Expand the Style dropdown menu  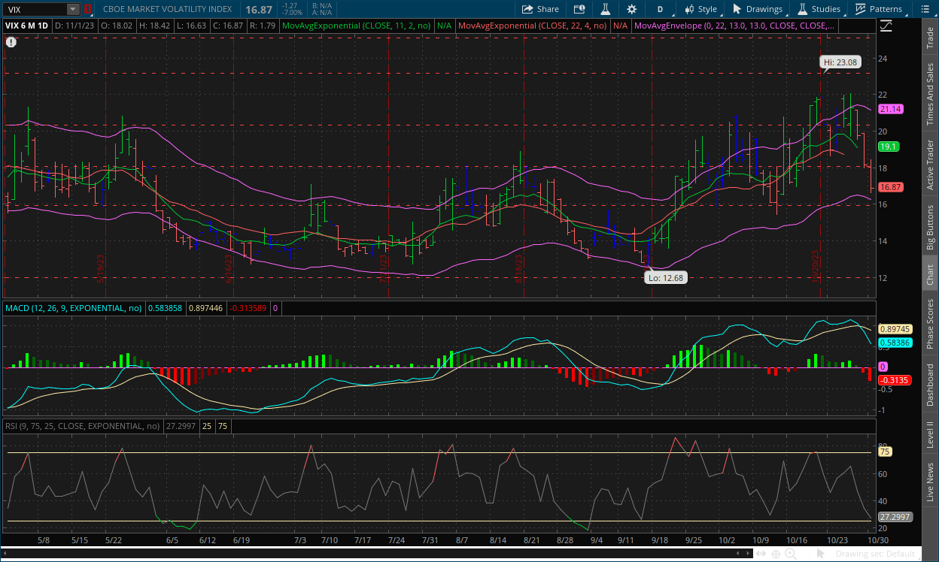(x=700, y=9)
